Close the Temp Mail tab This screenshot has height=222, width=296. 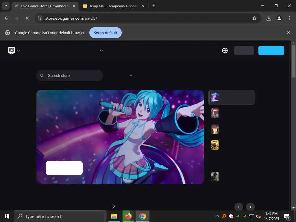point(143,6)
